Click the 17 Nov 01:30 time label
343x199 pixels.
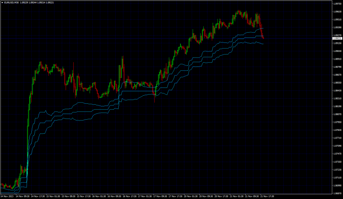(x=145, y=196)
